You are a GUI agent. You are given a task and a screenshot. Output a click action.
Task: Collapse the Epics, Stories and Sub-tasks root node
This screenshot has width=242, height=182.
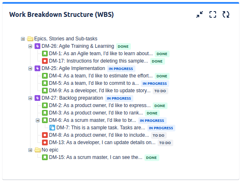click(x=23, y=39)
